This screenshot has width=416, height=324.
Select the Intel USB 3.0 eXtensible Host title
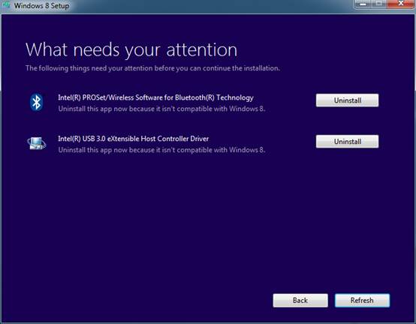133,139
